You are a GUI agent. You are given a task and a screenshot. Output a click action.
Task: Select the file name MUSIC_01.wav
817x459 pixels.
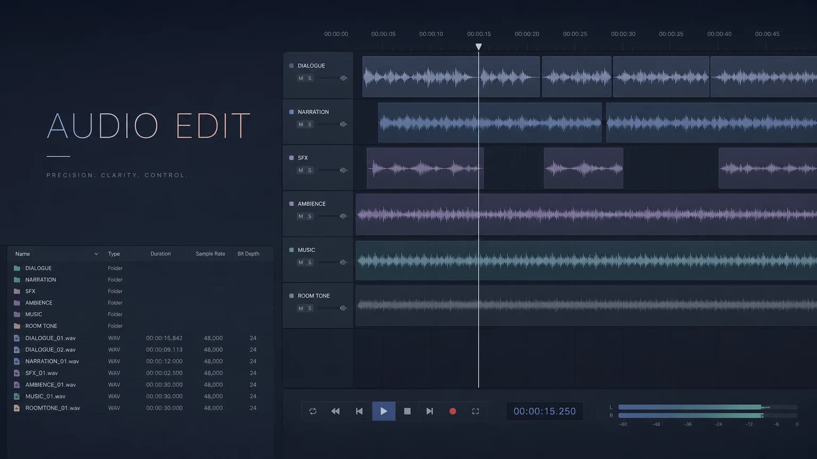(x=45, y=396)
